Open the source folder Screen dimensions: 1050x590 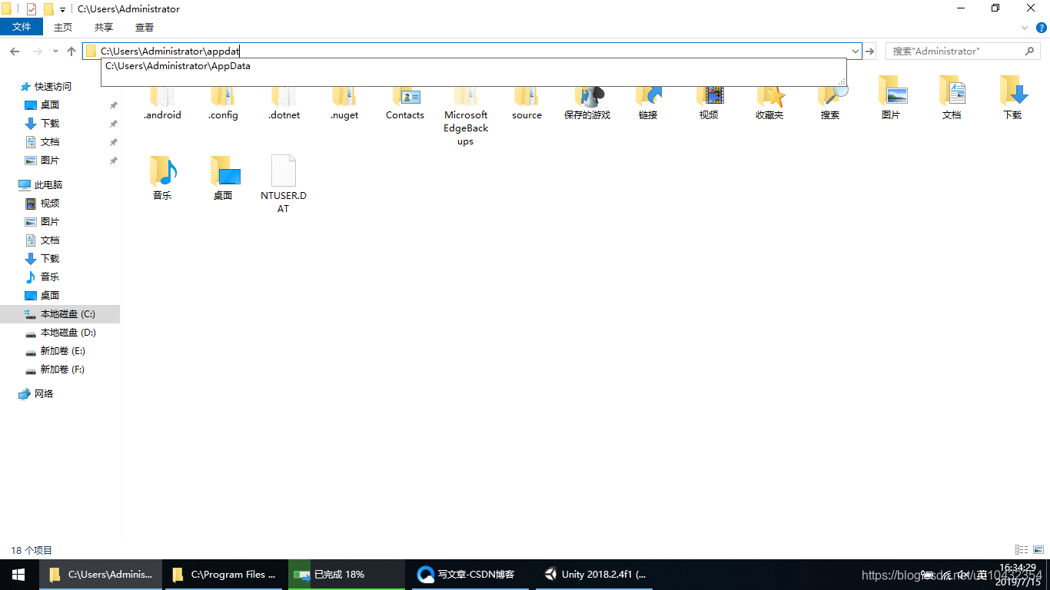pyautogui.click(x=527, y=103)
